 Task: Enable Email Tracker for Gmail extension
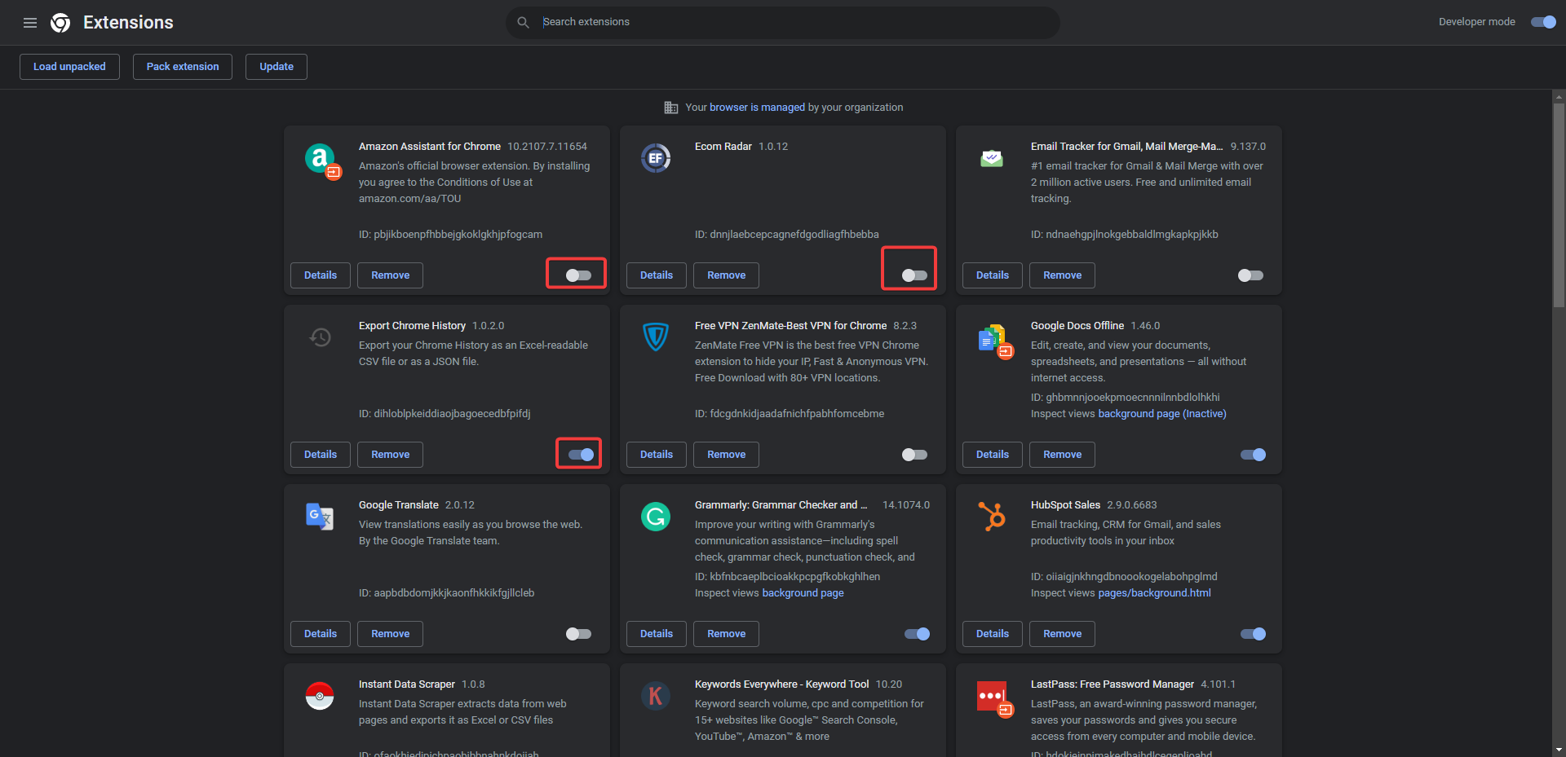click(1250, 275)
